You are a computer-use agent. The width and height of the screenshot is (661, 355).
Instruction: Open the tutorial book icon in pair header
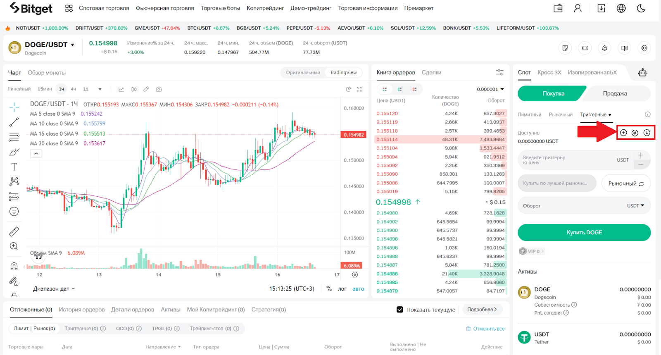pyautogui.click(x=624, y=48)
